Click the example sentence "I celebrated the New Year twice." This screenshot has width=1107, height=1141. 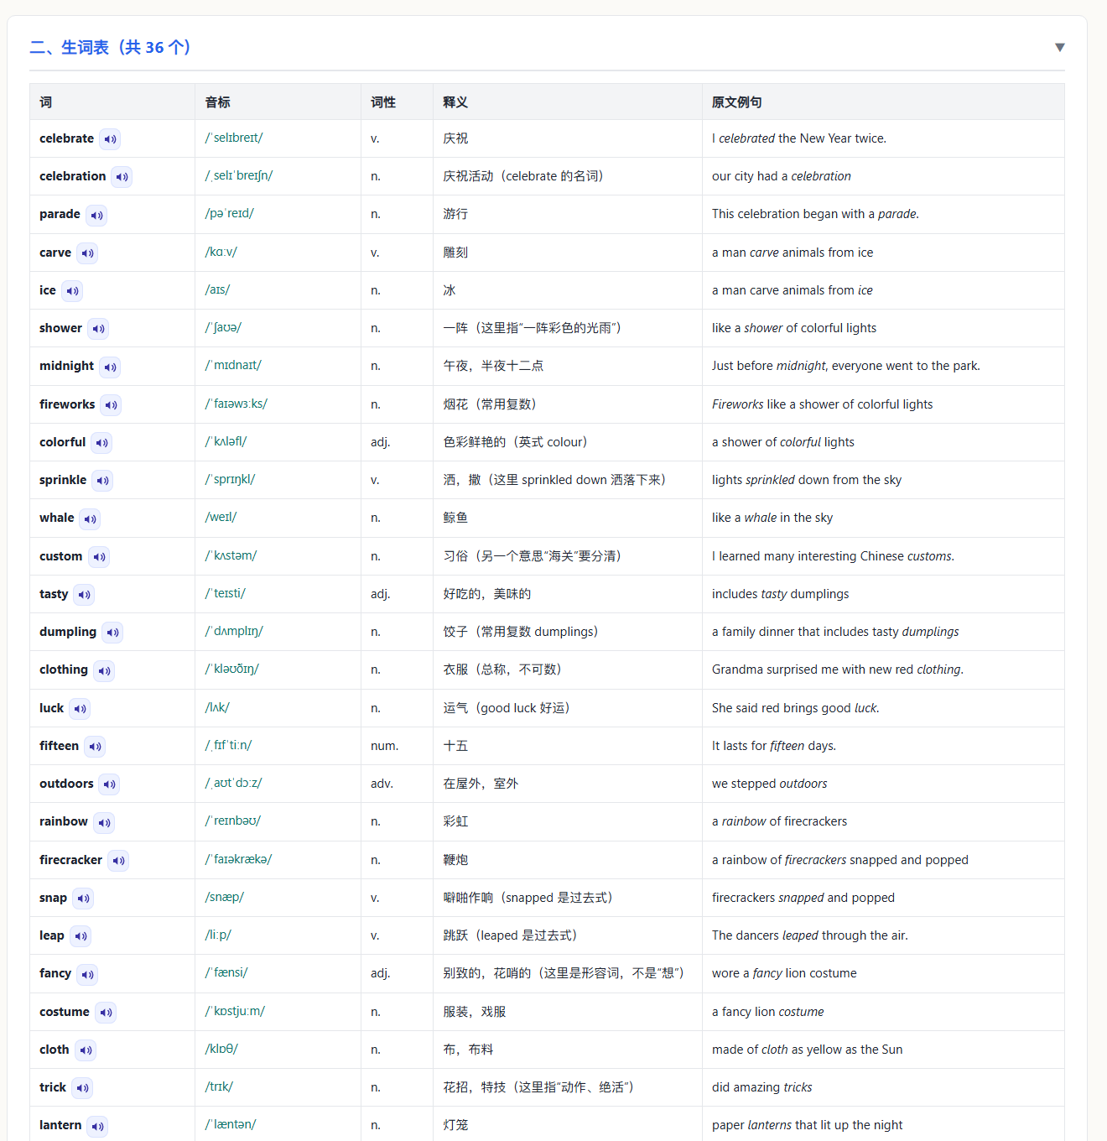point(799,138)
